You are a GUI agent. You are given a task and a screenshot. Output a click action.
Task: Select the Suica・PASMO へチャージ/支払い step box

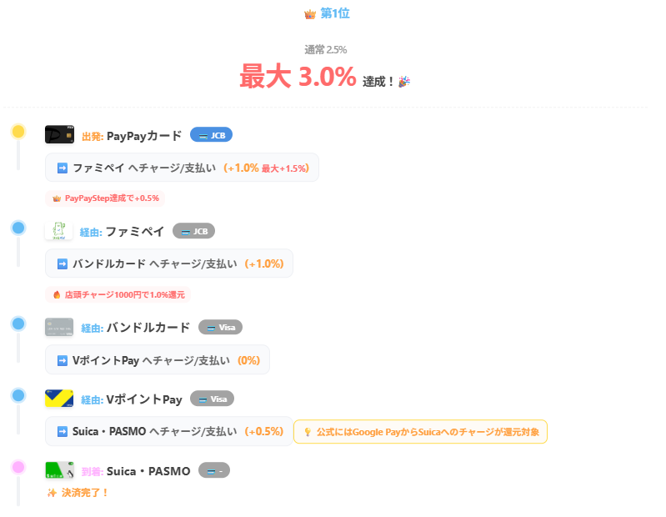169,431
